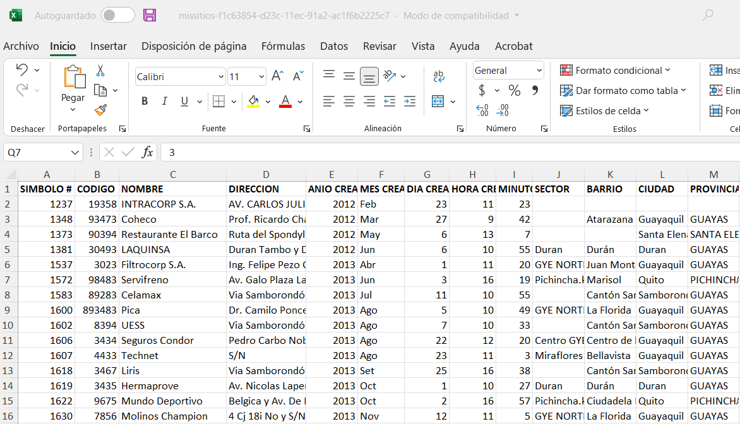
Task: Click the Select All corner triangle
Action: pos(9,175)
